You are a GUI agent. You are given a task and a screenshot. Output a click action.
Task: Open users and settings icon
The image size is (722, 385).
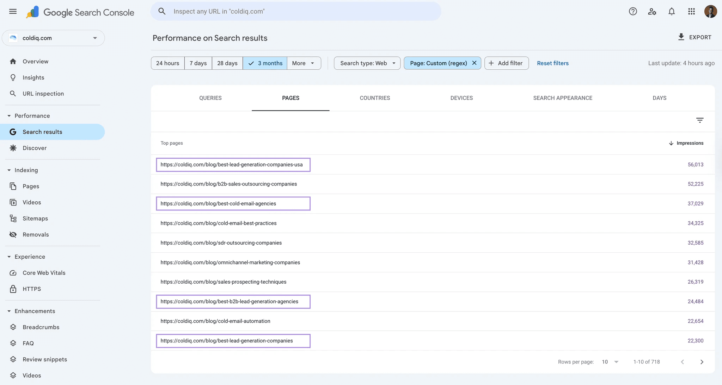(652, 11)
